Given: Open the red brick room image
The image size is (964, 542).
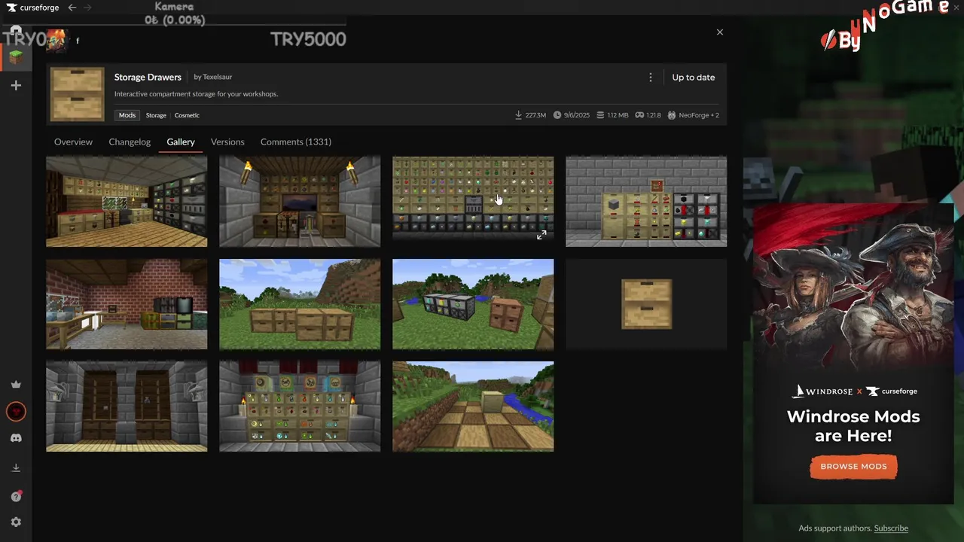Looking at the screenshot, I should (127, 304).
